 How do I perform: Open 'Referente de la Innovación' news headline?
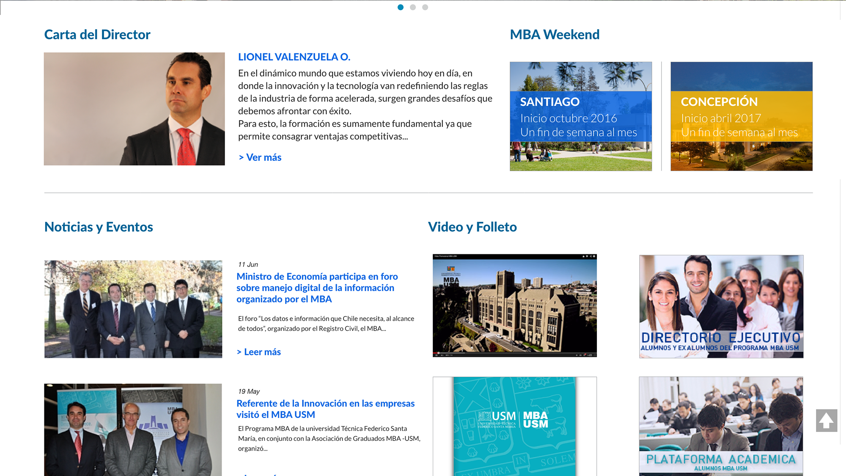pyautogui.click(x=326, y=409)
